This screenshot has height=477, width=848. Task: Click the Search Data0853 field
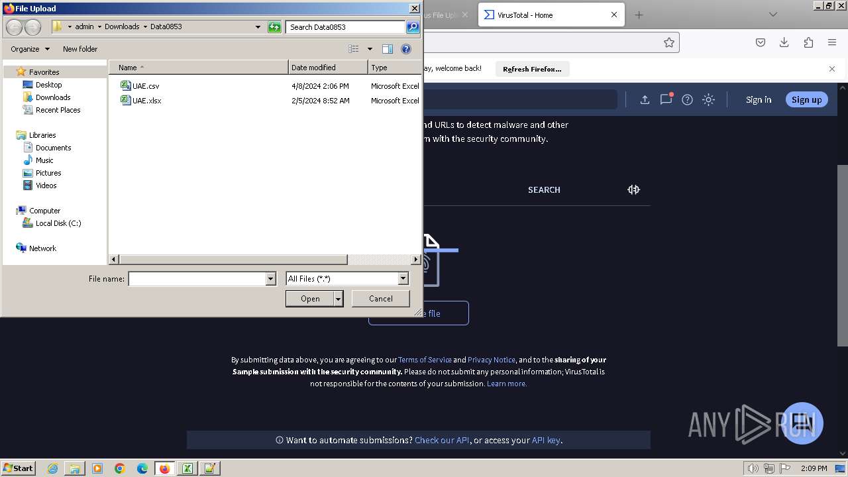coord(346,27)
